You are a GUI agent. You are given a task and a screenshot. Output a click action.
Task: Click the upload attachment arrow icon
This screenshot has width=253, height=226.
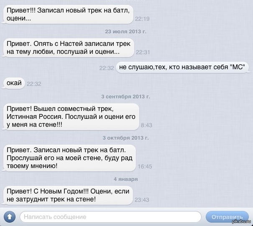coord(10,217)
